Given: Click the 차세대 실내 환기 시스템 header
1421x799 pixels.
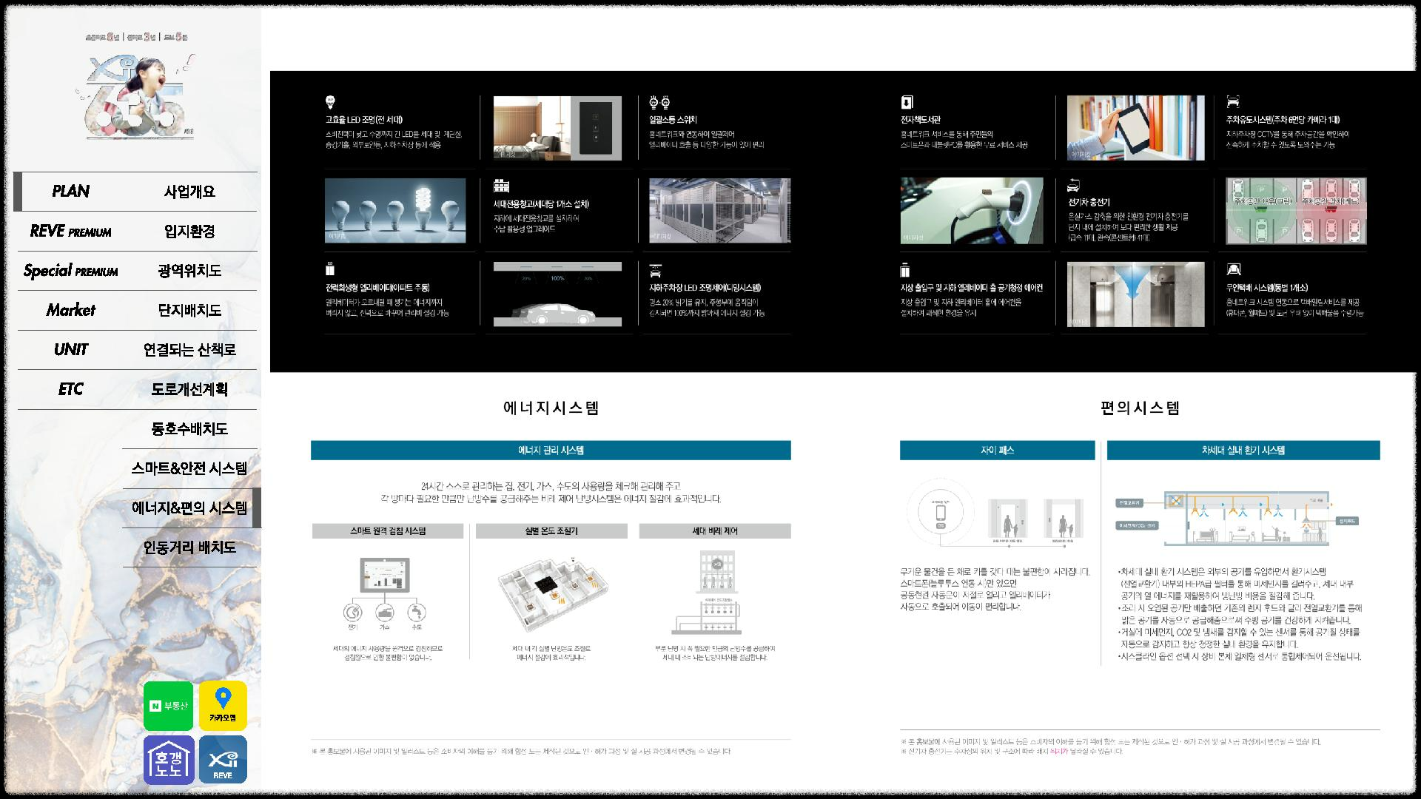Looking at the screenshot, I should [x=1243, y=450].
